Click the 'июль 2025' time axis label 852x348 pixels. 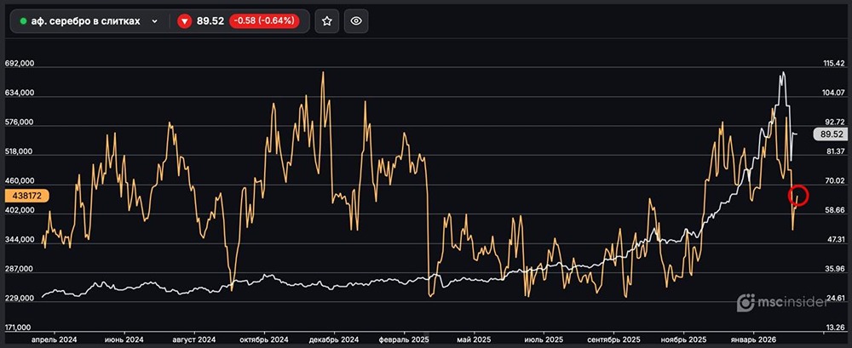coord(544,339)
